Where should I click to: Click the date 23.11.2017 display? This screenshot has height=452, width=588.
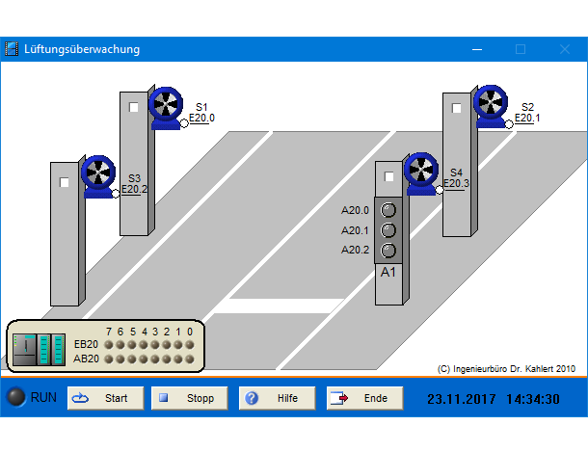(462, 399)
